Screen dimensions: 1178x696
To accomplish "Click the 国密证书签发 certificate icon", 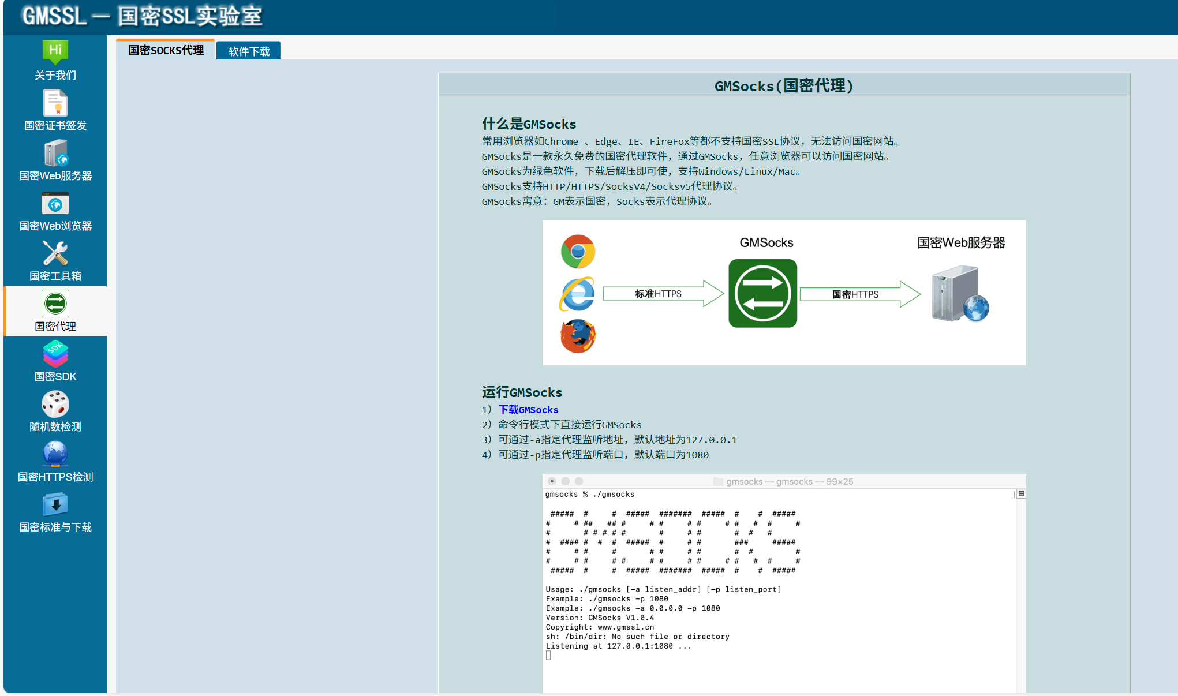I will click(x=55, y=103).
